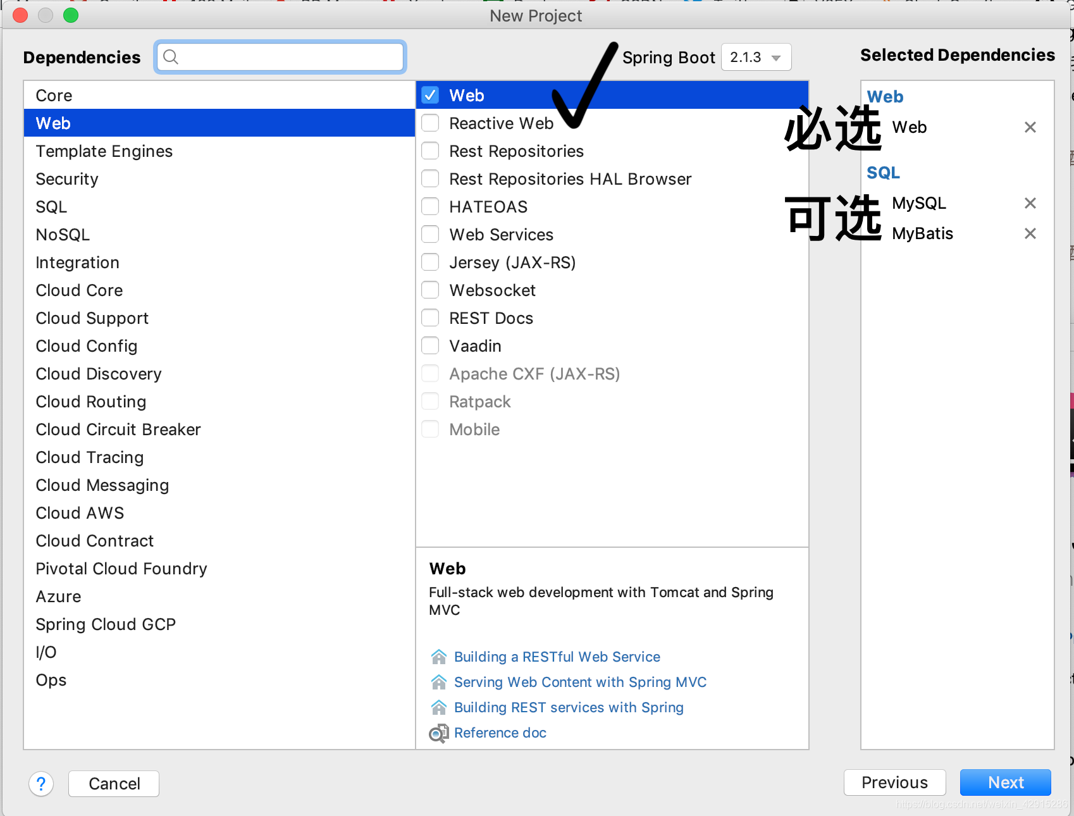Uncheck the Web dependency checkbox
The height and width of the screenshot is (816, 1074).
(x=430, y=95)
